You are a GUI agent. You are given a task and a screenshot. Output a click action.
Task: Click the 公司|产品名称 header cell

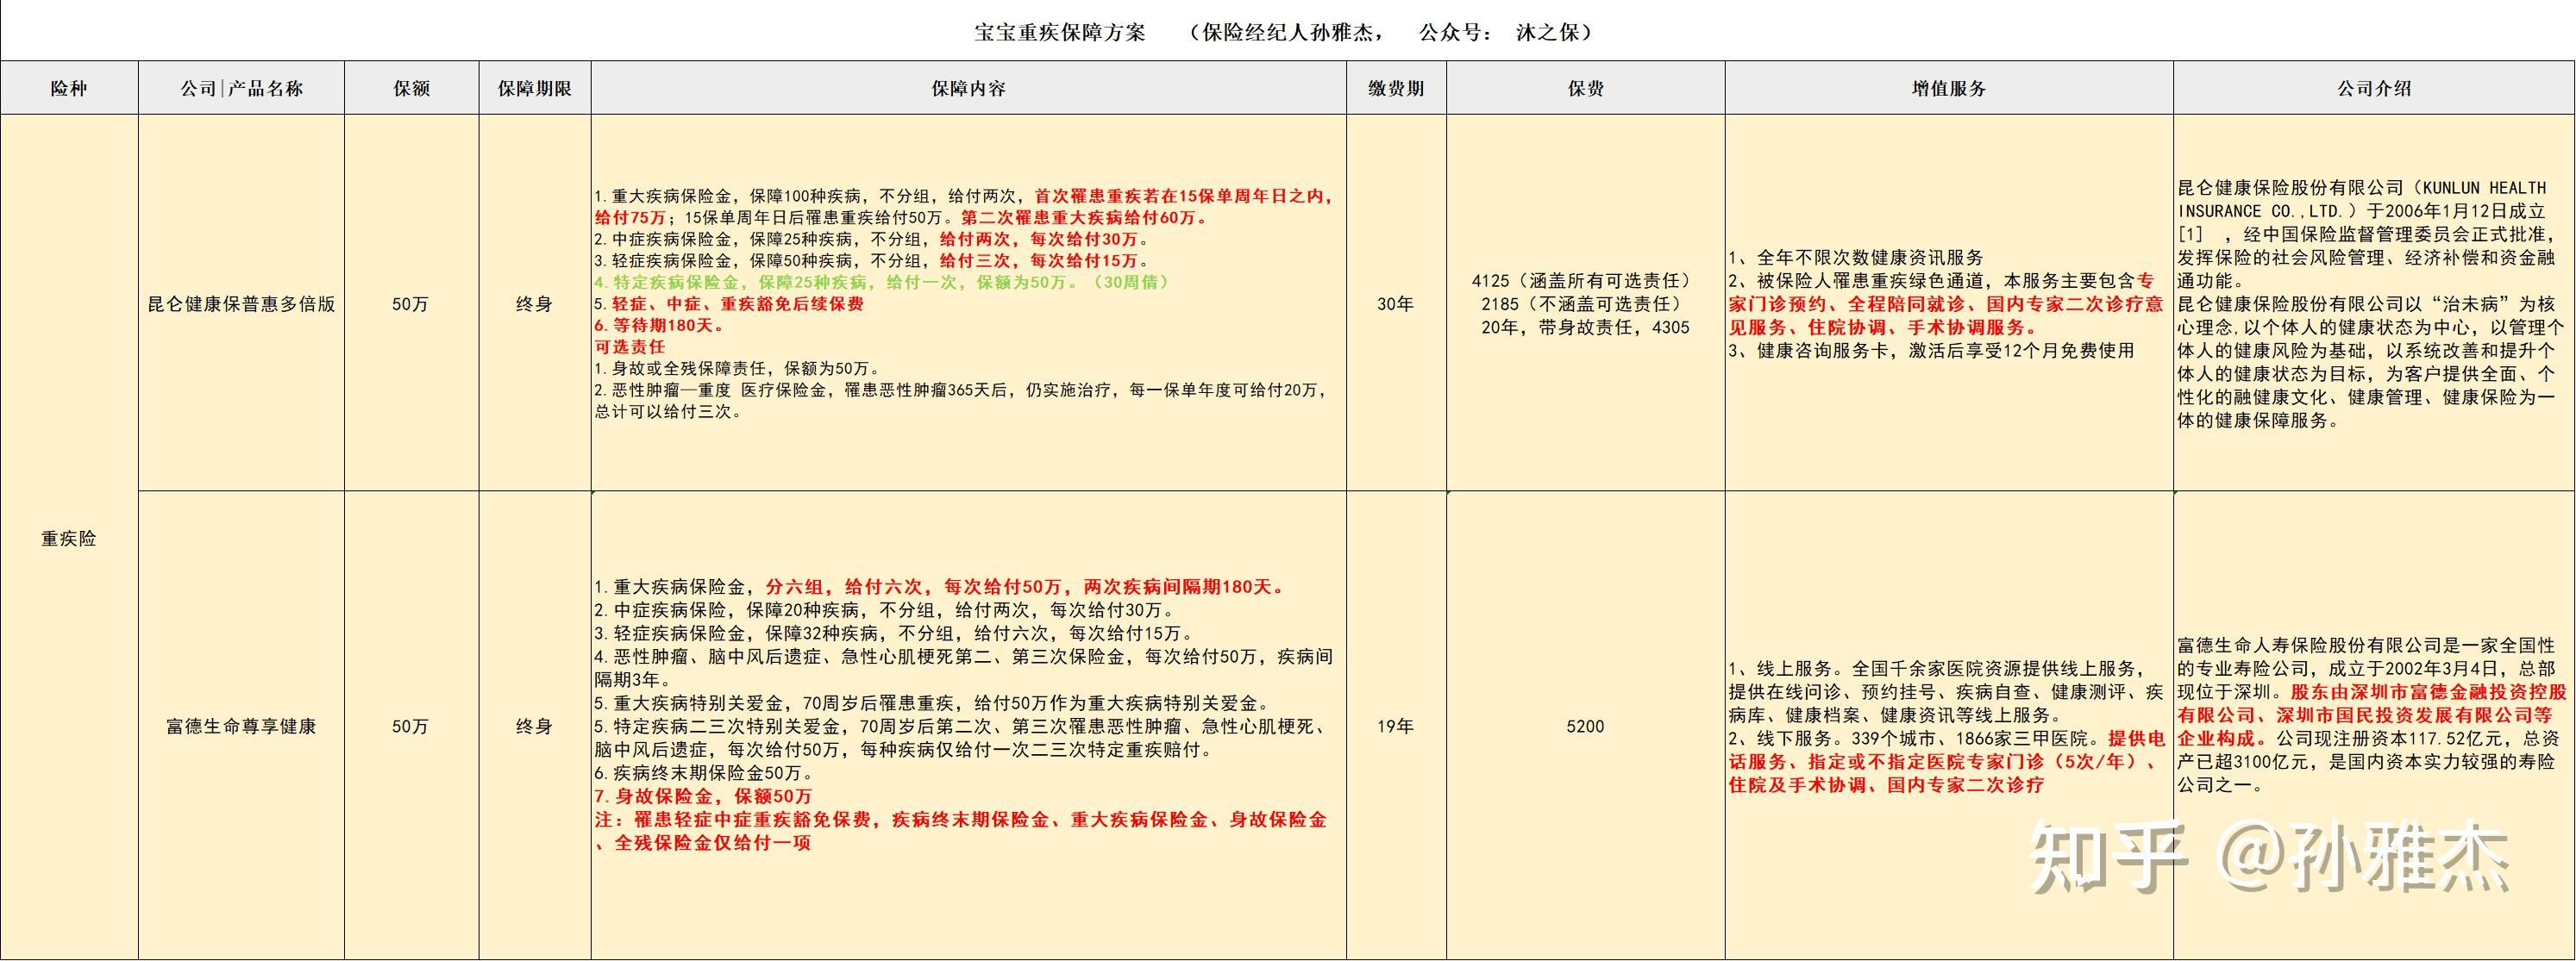coord(241,88)
